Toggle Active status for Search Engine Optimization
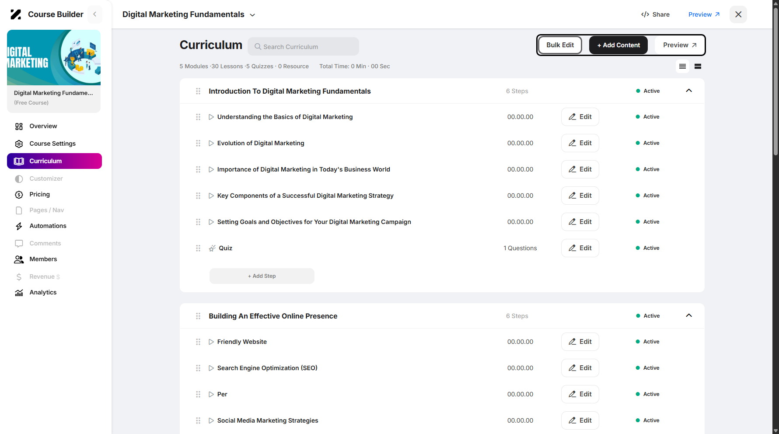 [647, 368]
